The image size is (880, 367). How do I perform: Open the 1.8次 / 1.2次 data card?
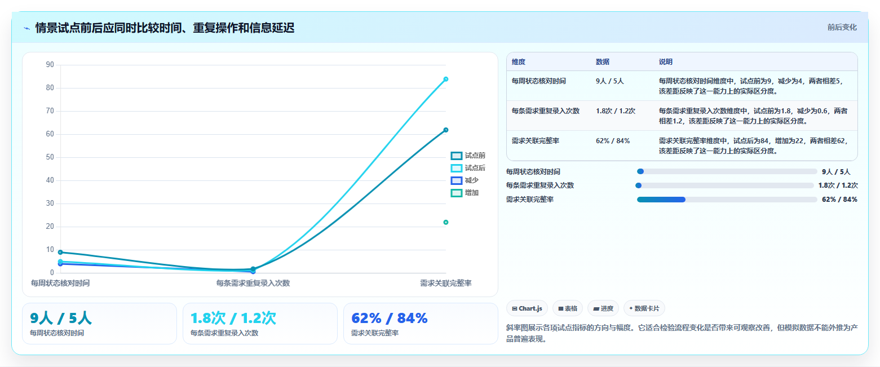[x=260, y=324]
